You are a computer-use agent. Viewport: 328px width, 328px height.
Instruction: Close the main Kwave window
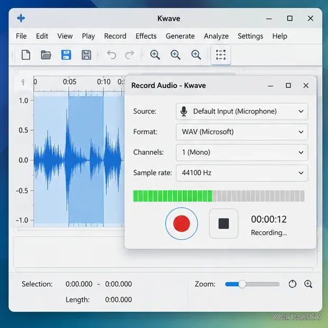point(311,18)
